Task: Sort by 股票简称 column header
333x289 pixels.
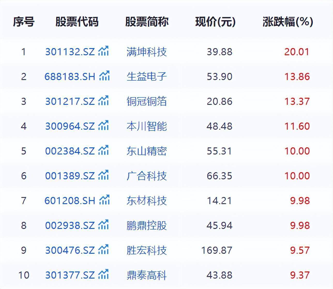Action: (x=147, y=22)
